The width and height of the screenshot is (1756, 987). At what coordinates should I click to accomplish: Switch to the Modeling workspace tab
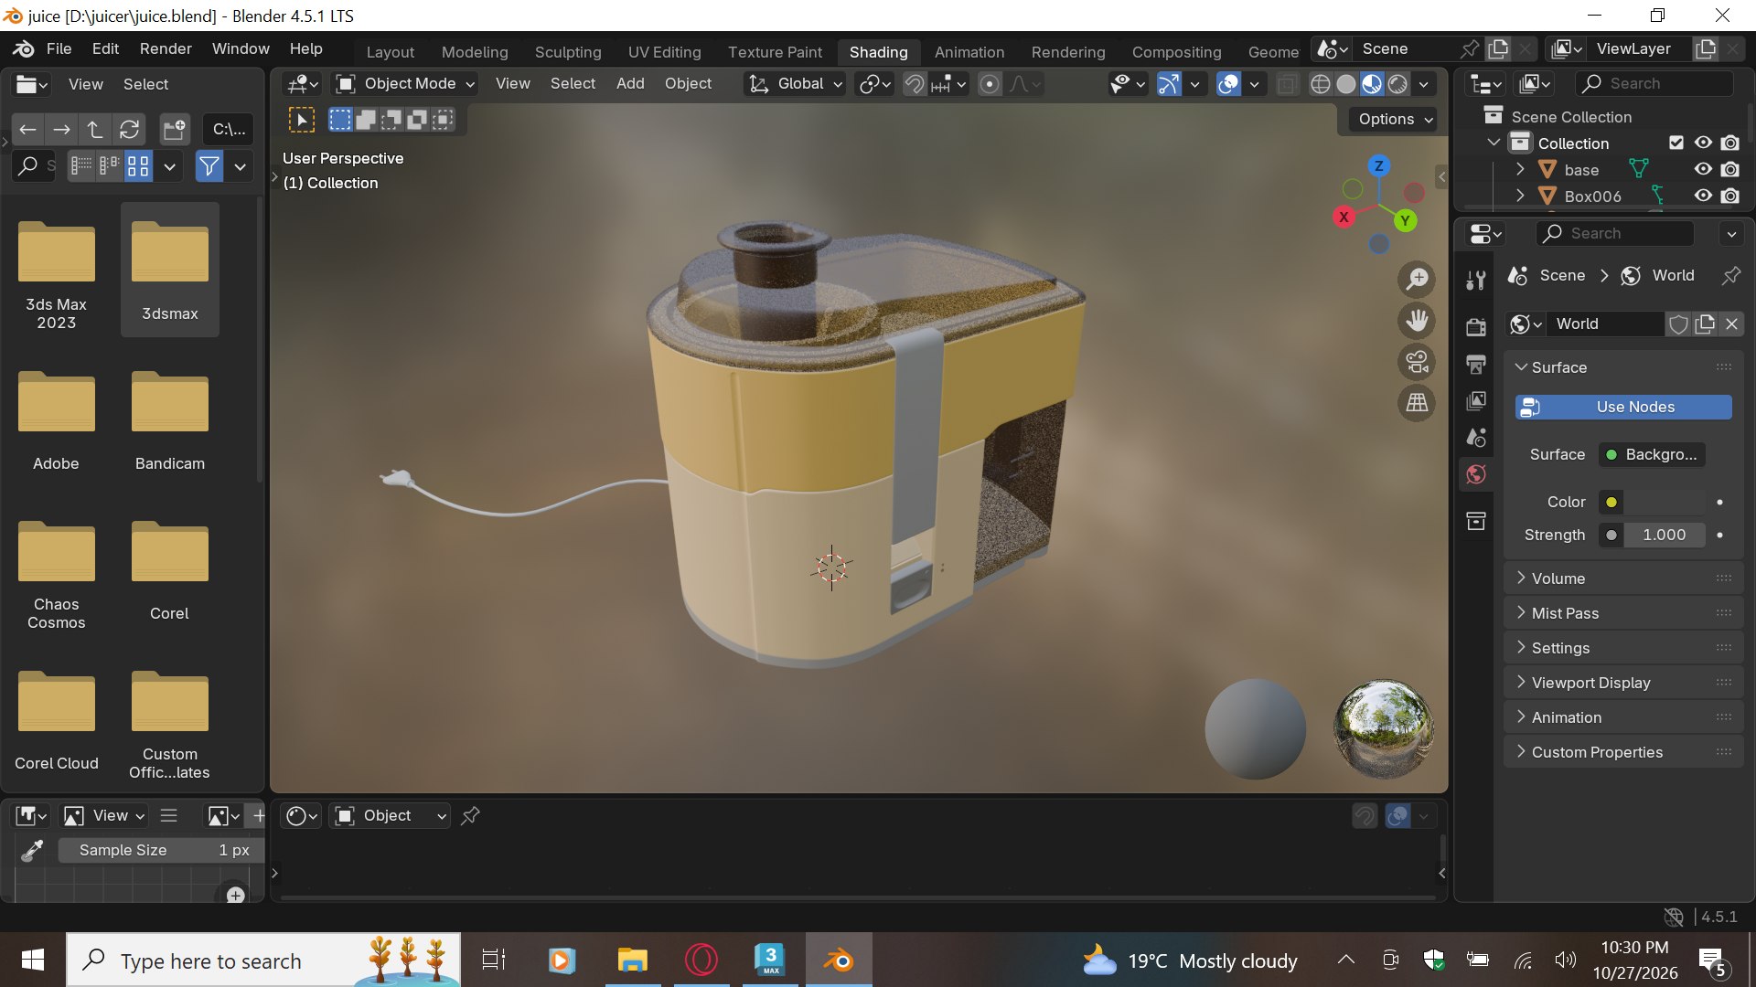(475, 52)
